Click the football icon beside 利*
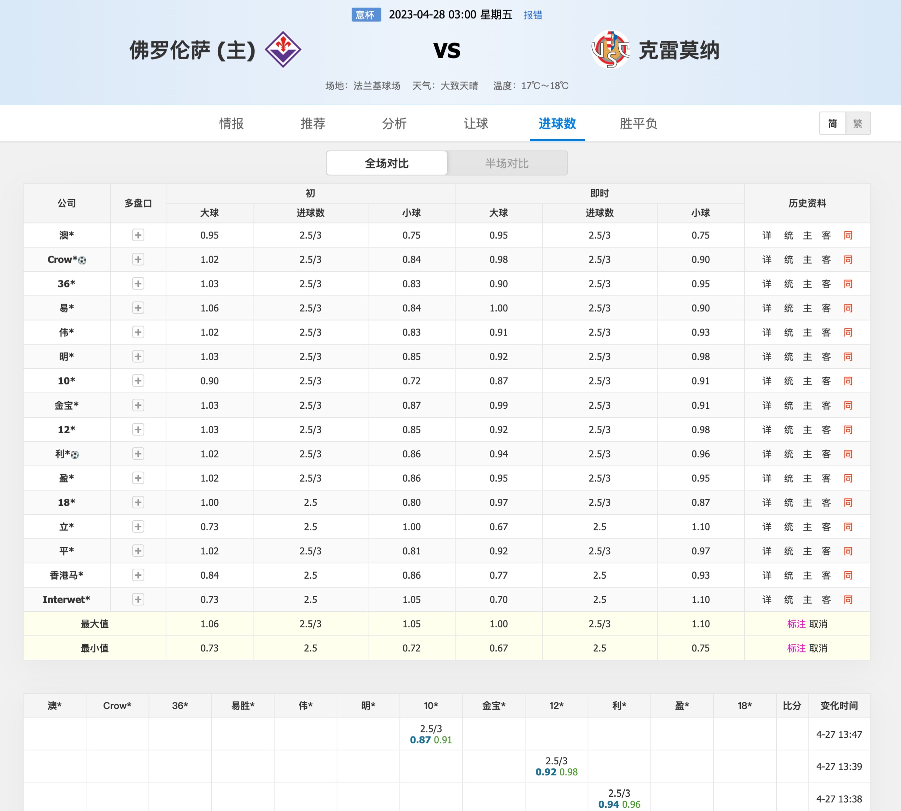 point(74,454)
